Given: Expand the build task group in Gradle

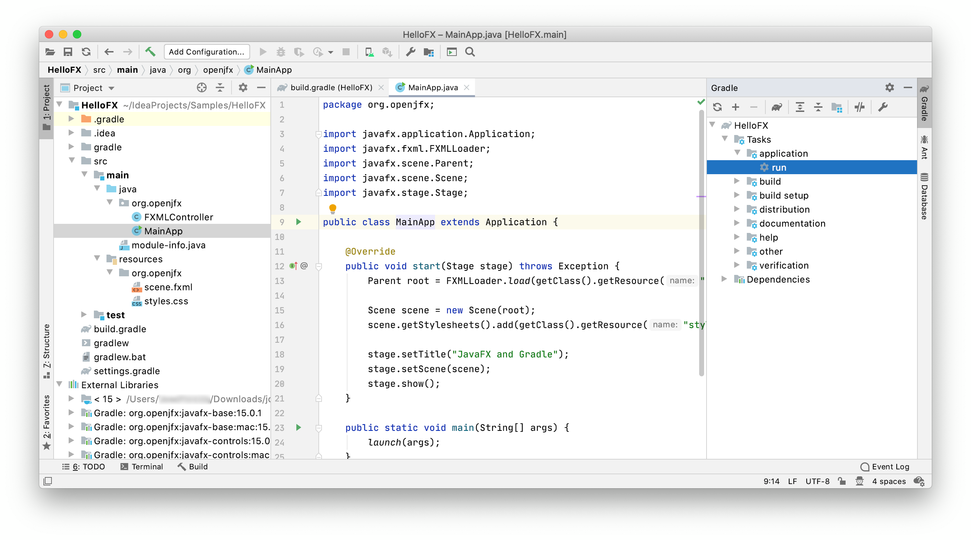Looking at the screenshot, I should 737,181.
